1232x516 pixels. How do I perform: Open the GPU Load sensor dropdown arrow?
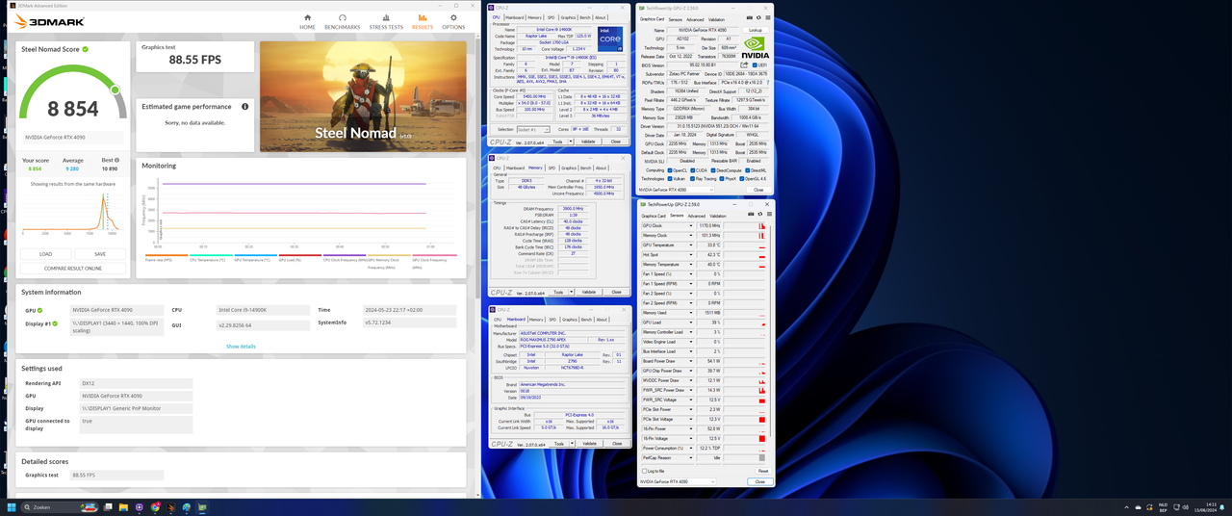click(x=692, y=322)
